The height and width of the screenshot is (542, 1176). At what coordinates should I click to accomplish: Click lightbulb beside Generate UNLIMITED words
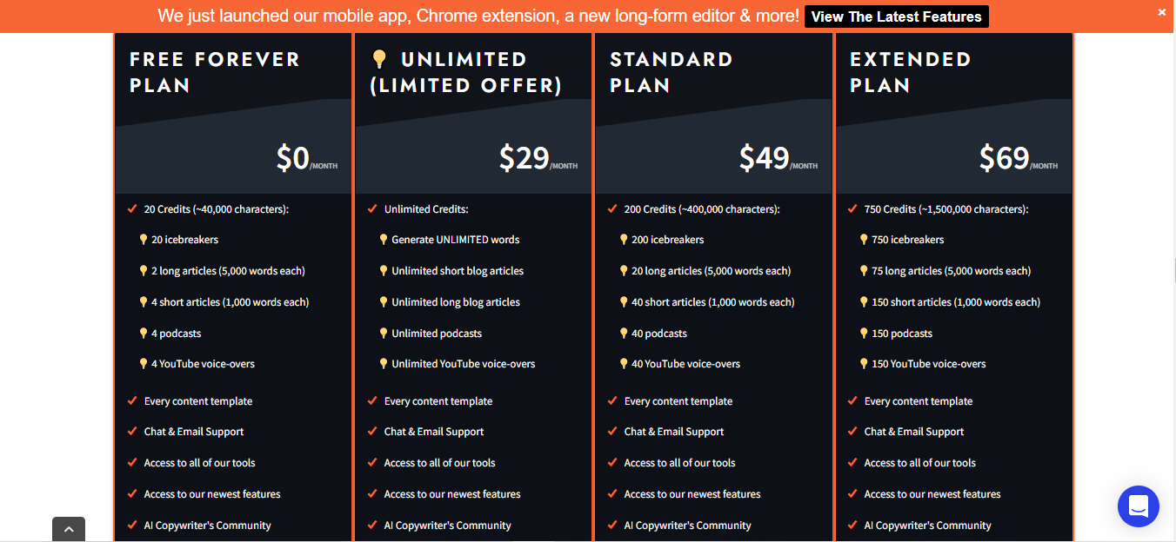384,240
